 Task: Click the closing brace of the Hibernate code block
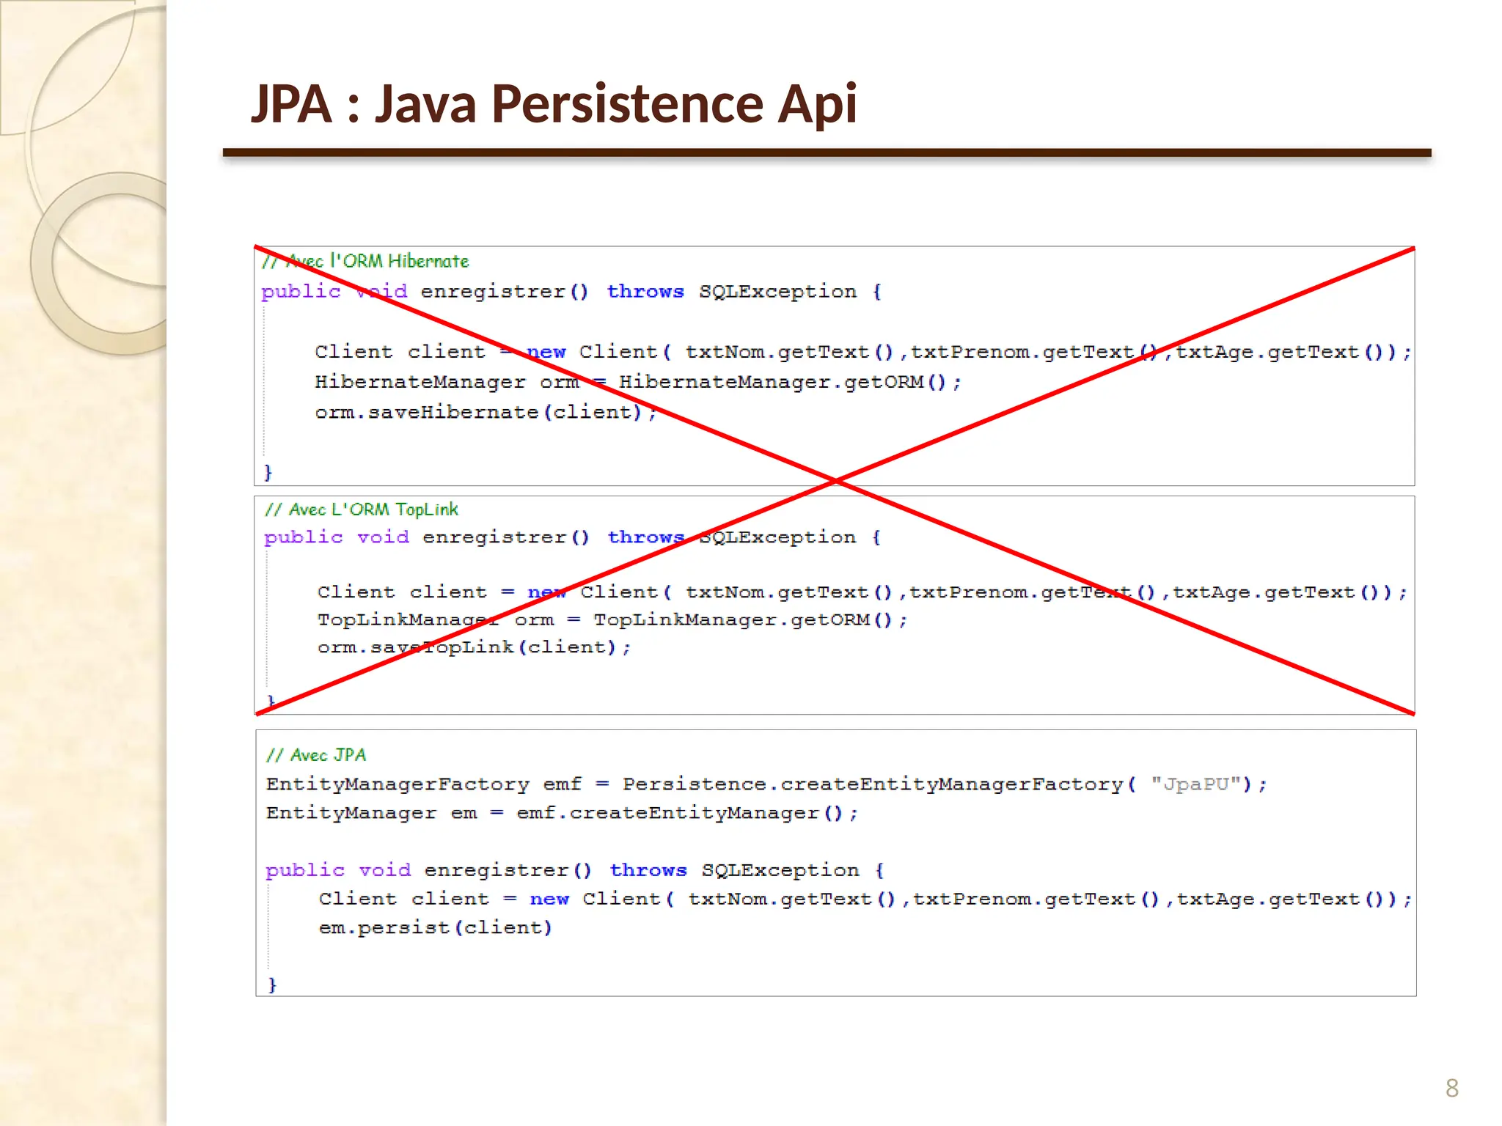point(268,472)
